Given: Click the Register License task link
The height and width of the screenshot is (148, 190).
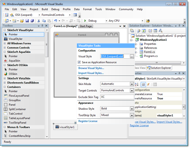Looking at the screenshot, I should [88, 121].
